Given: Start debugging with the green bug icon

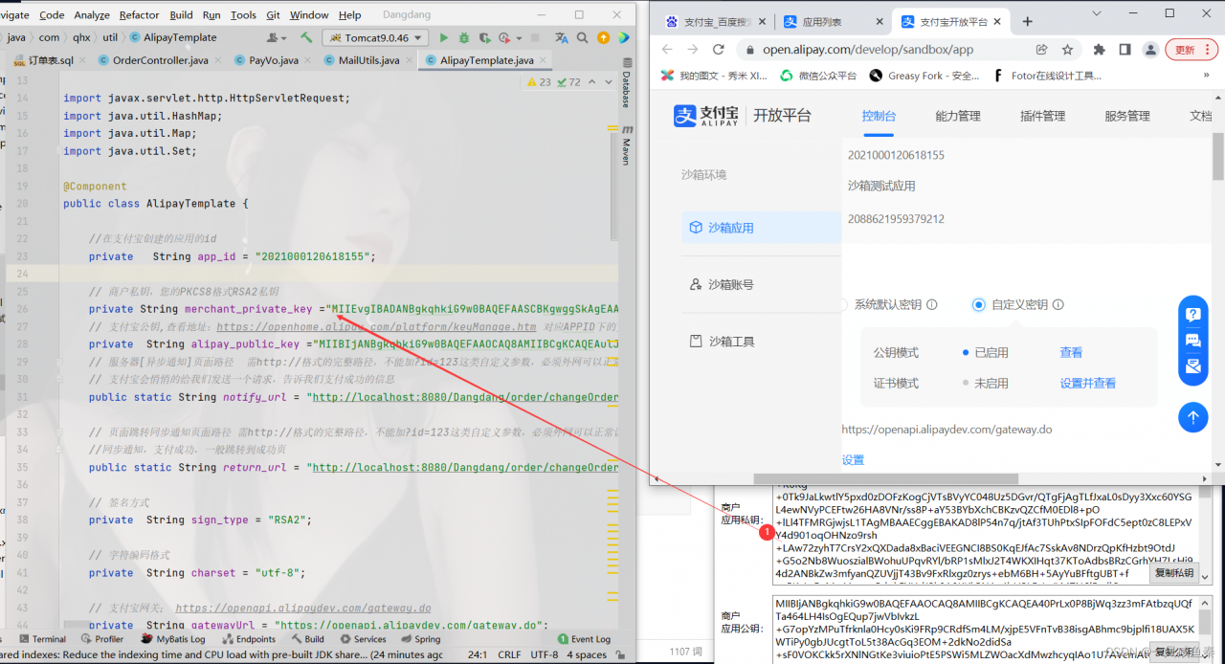Looking at the screenshot, I should [x=464, y=37].
